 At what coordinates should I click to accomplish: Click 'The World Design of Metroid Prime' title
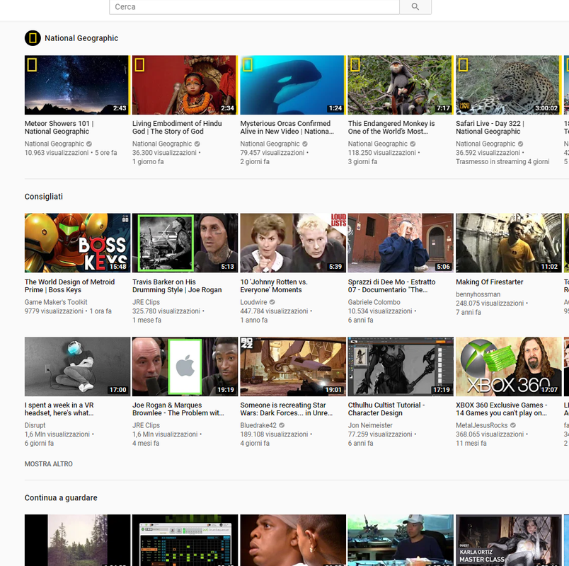[x=69, y=286]
